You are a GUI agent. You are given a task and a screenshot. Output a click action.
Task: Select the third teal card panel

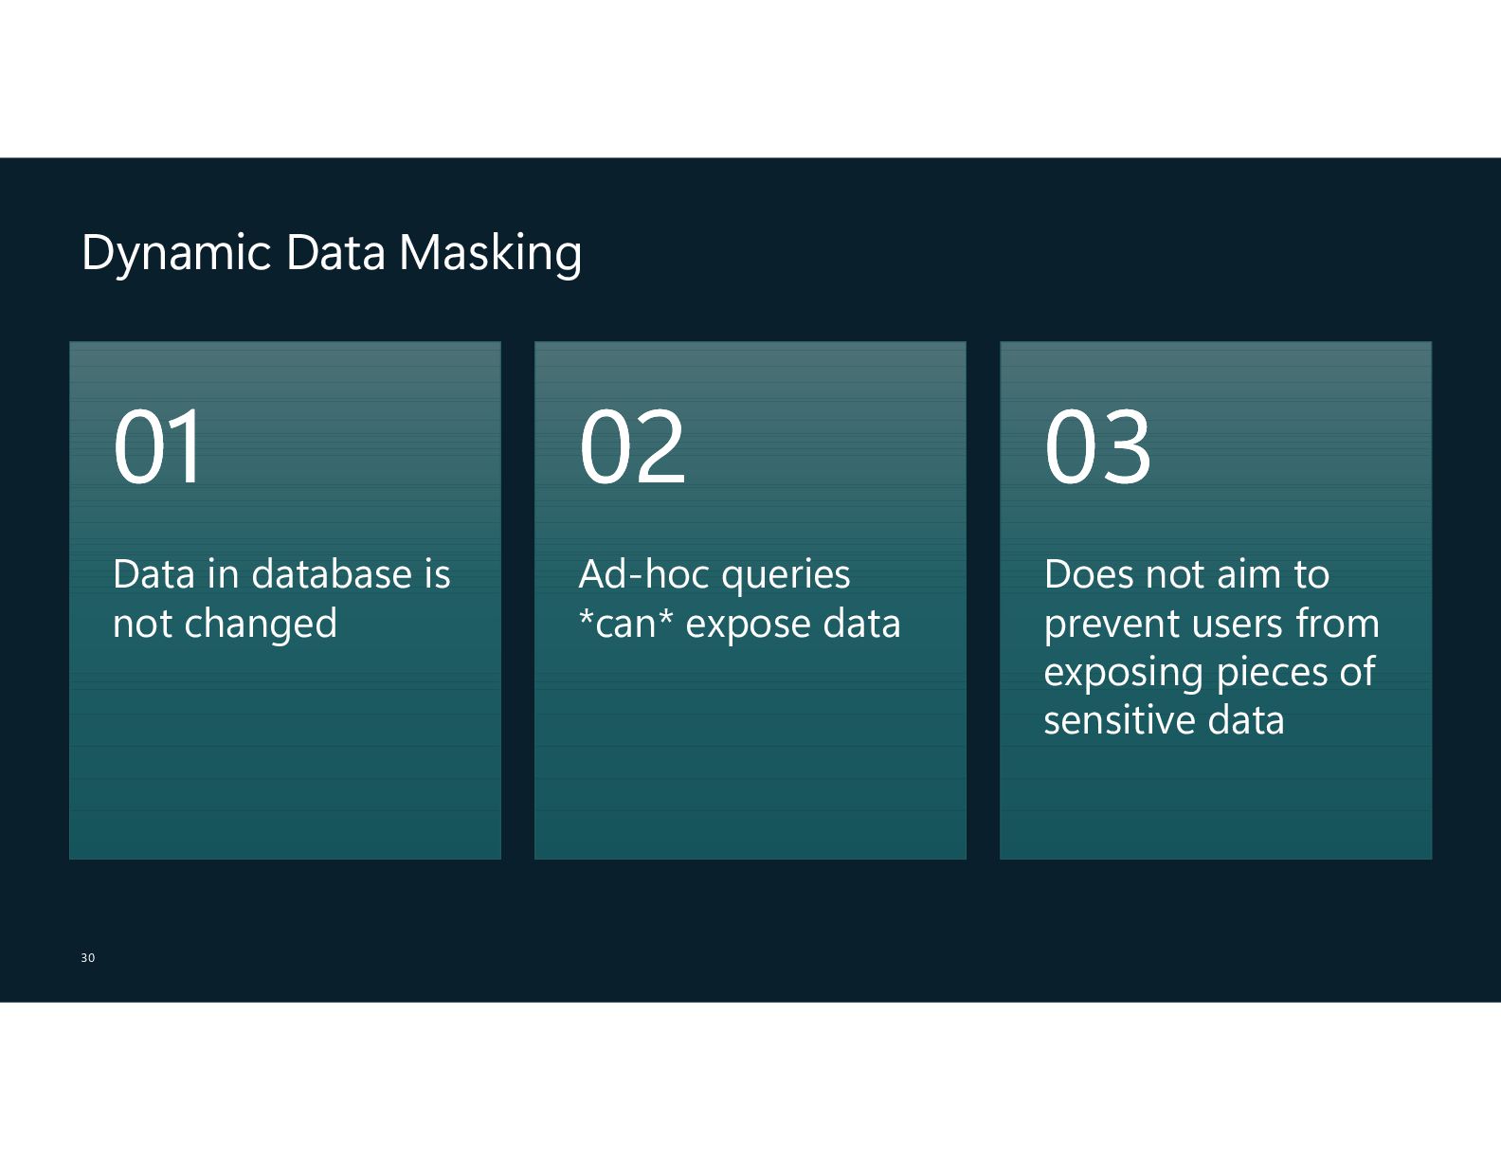(x=1216, y=601)
